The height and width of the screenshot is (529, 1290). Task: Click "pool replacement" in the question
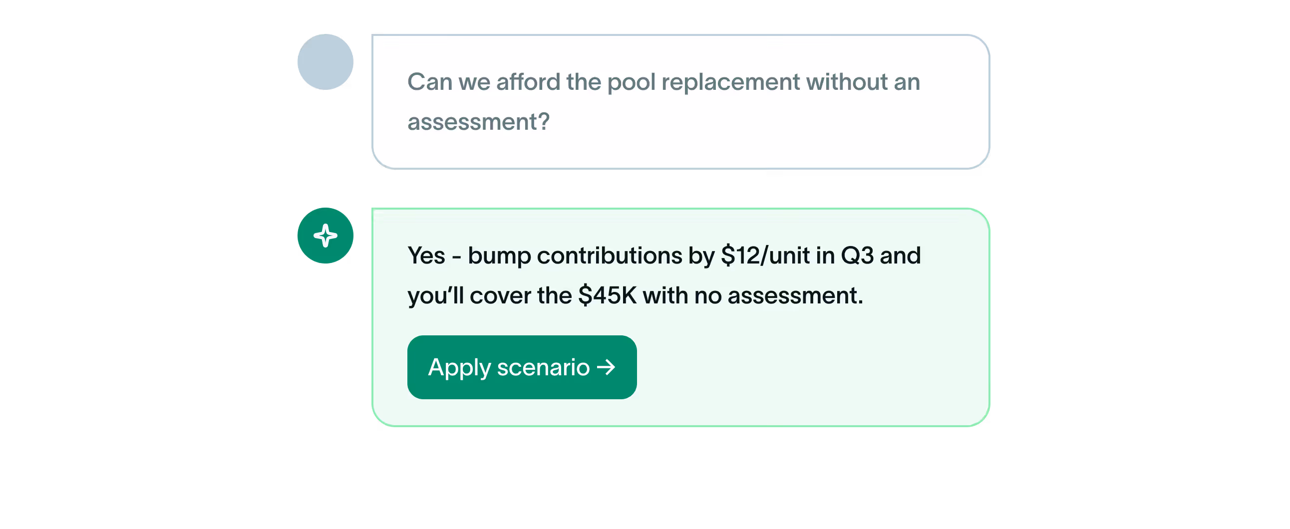tap(703, 82)
